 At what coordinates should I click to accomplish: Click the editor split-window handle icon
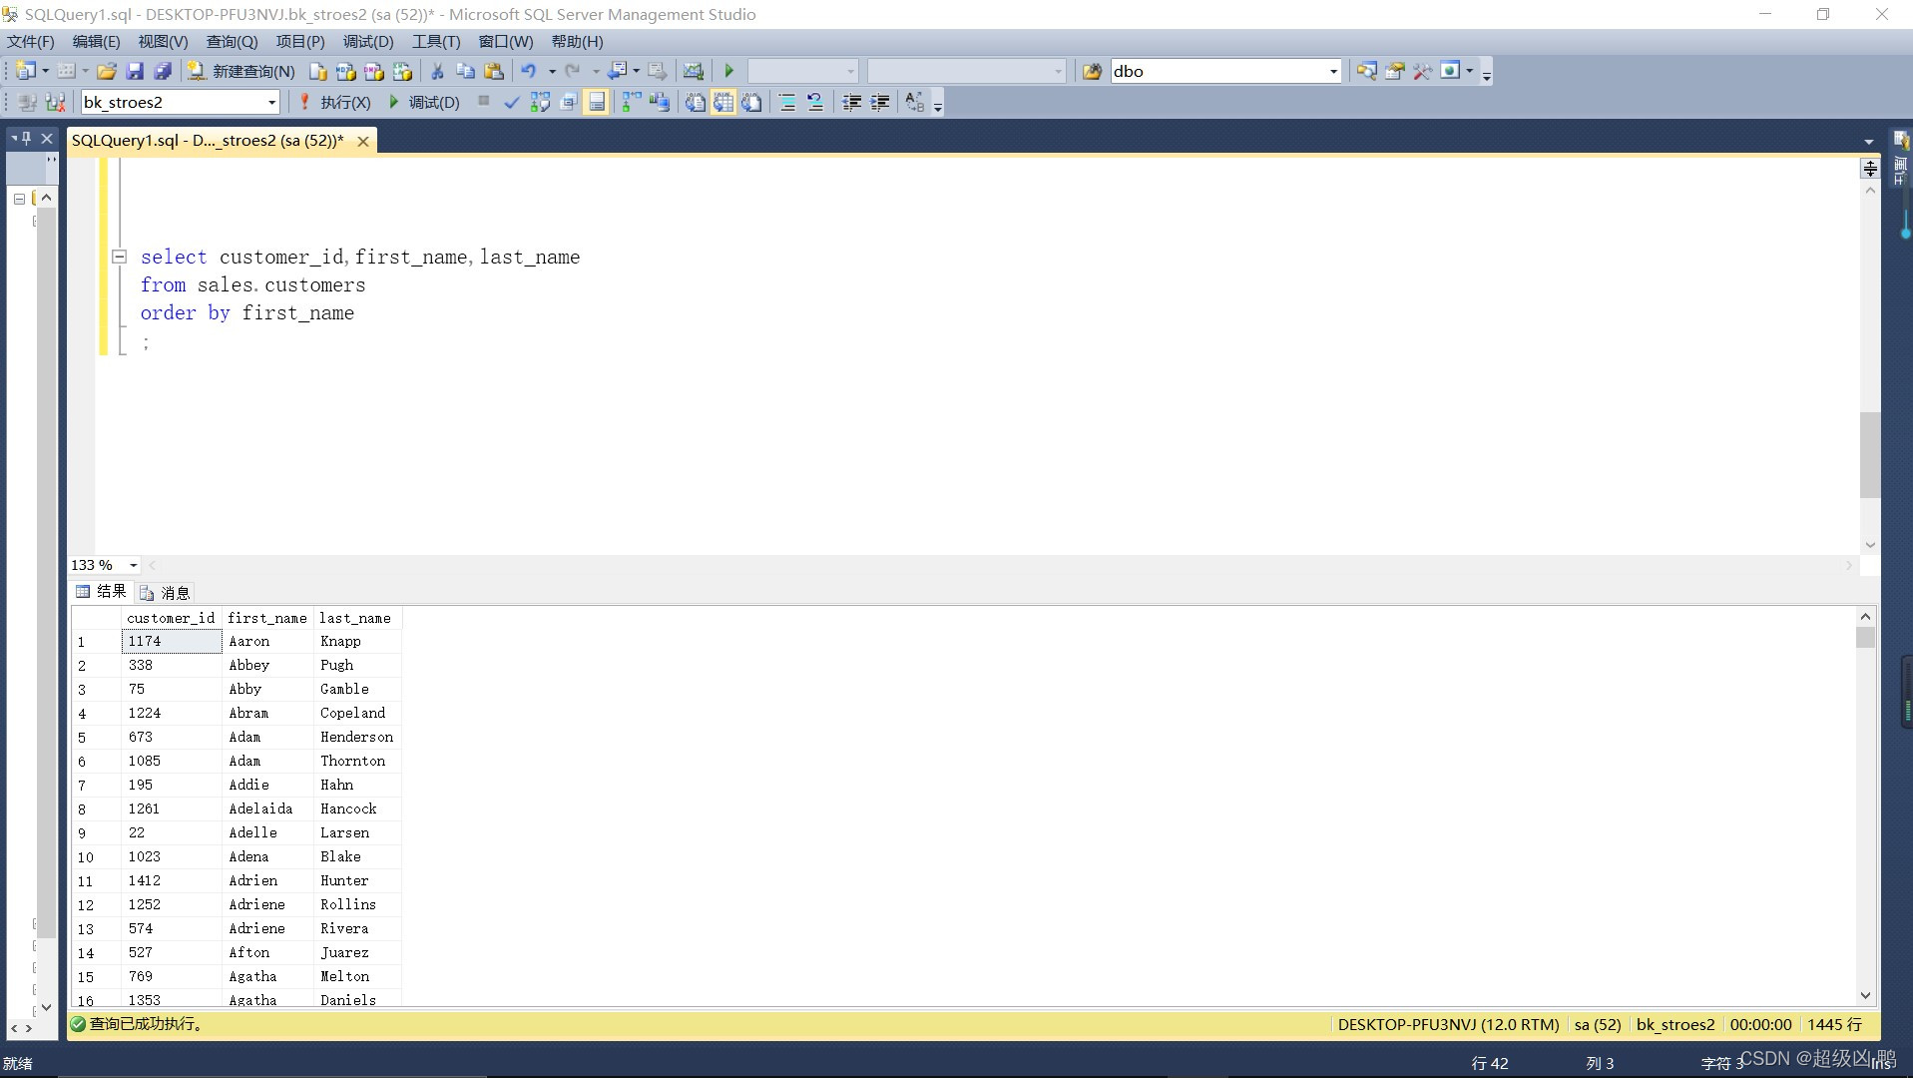pyautogui.click(x=1870, y=168)
